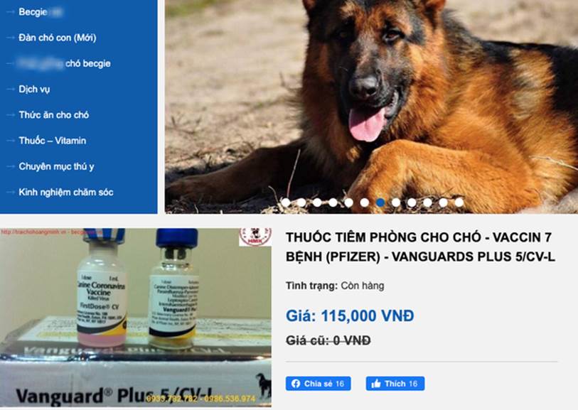
Task: Open the chó becgie menu entry
Action: coord(65,63)
